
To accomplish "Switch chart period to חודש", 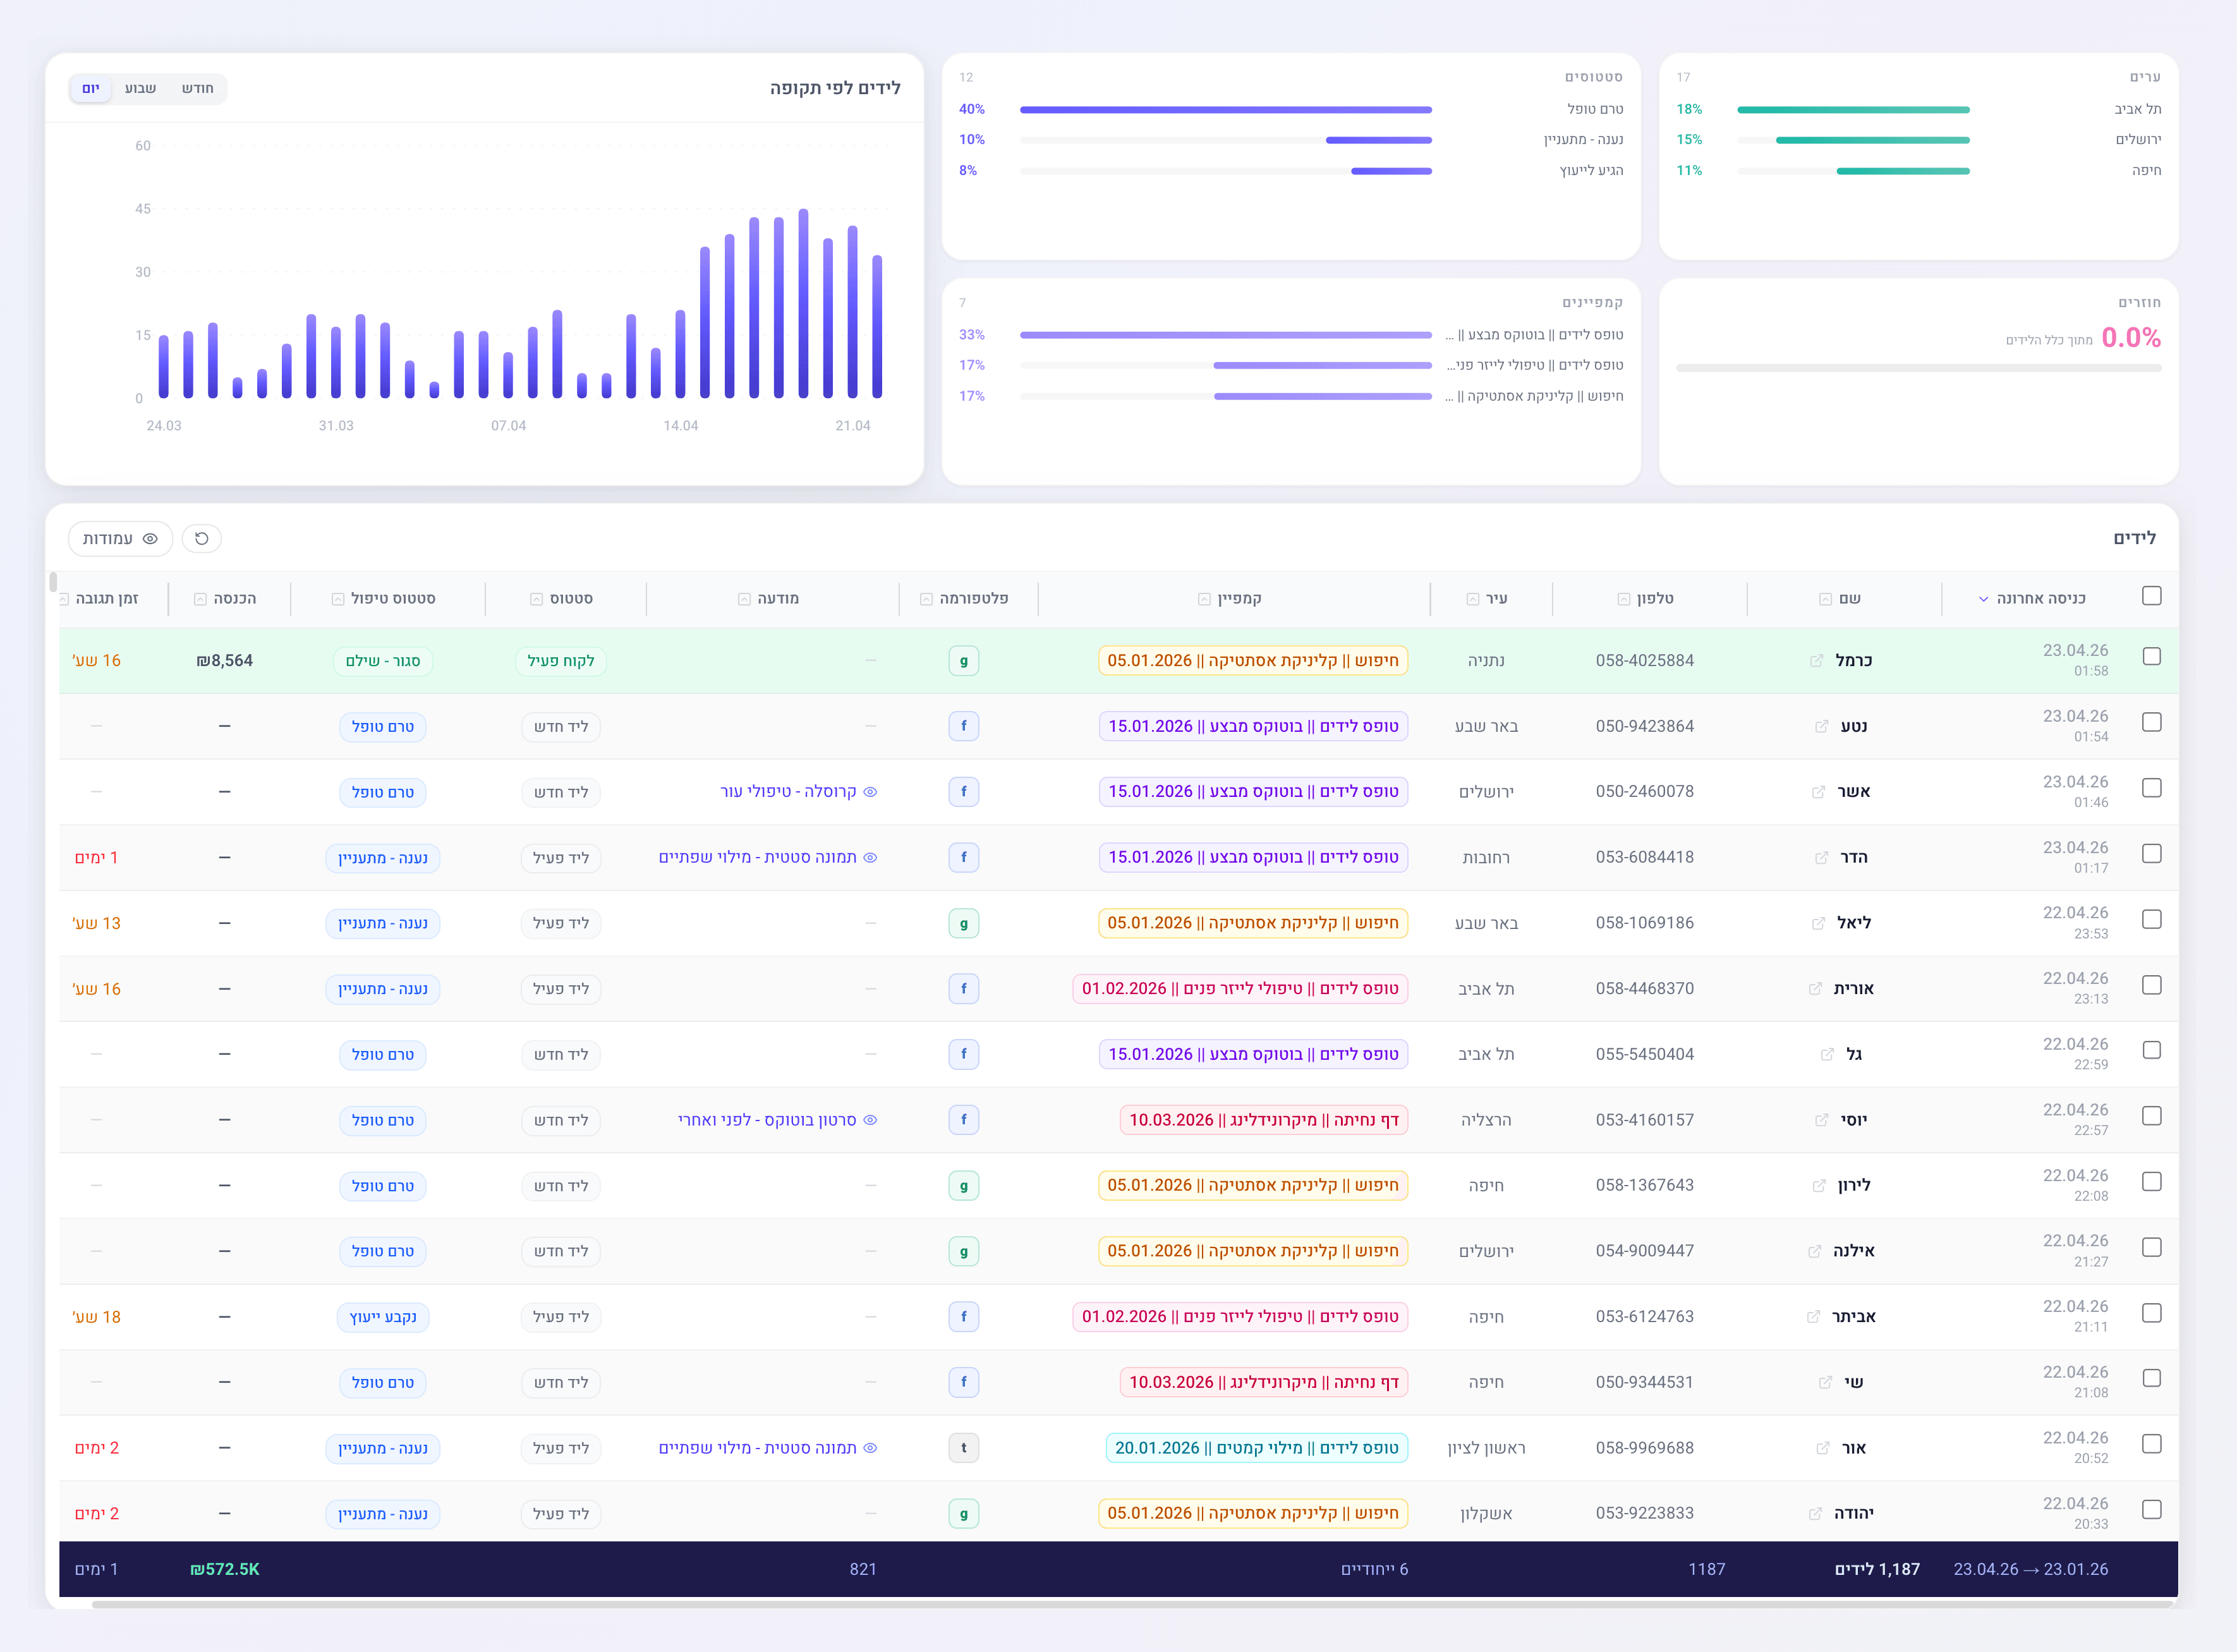I will (x=197, y=89).
